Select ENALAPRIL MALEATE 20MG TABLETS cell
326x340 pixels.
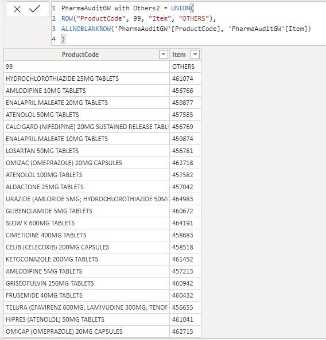(87, 103)
